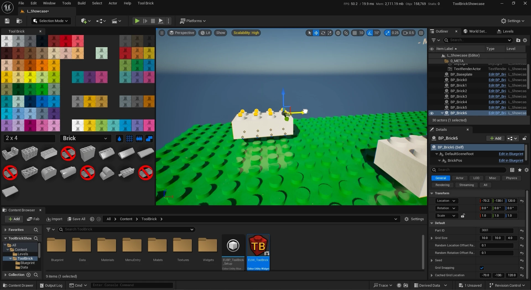
Task: Toggle the Lit view mode button
Action: click(x=205, y=33)
